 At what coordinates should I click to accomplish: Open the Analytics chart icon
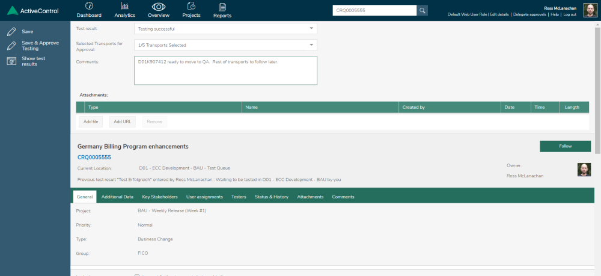click(x=124, y=6)
